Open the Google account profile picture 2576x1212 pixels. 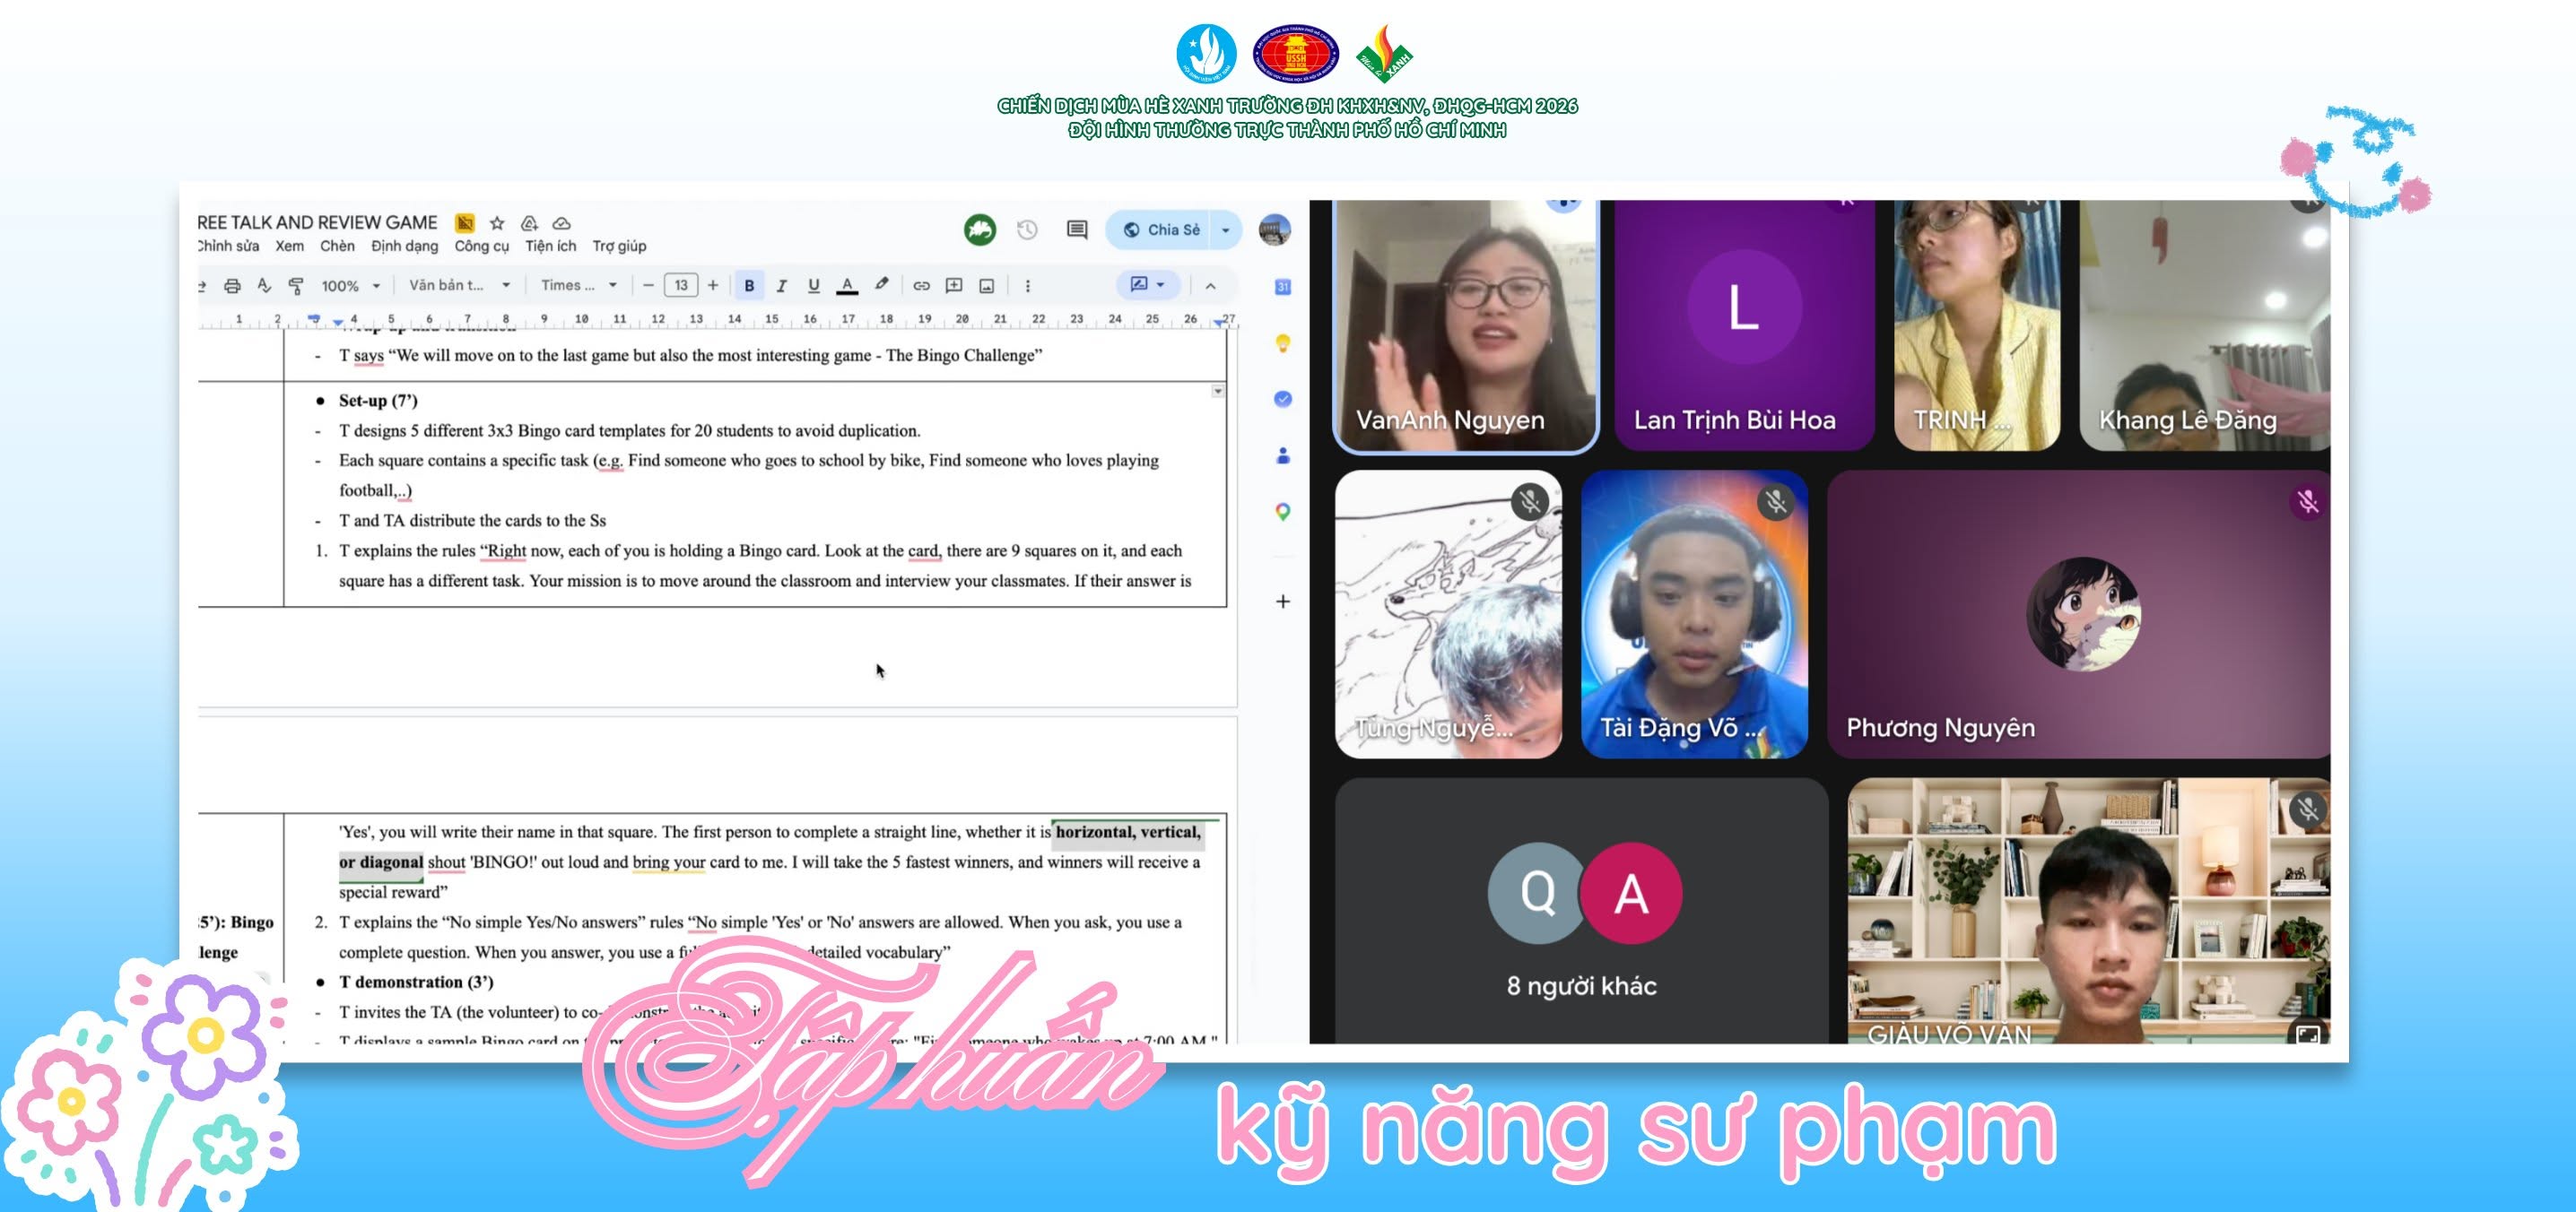tap(1274, 229)
